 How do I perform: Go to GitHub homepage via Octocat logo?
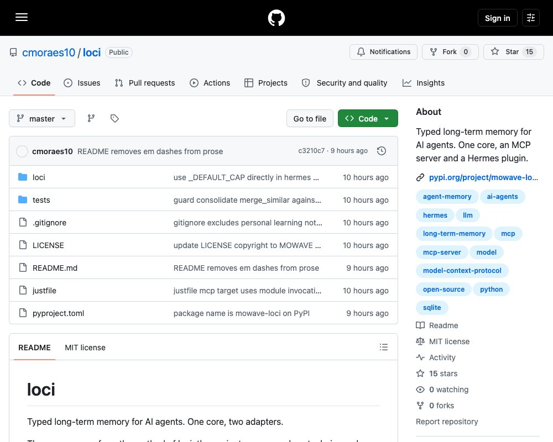pyautogui.click(x=276, y=18)
